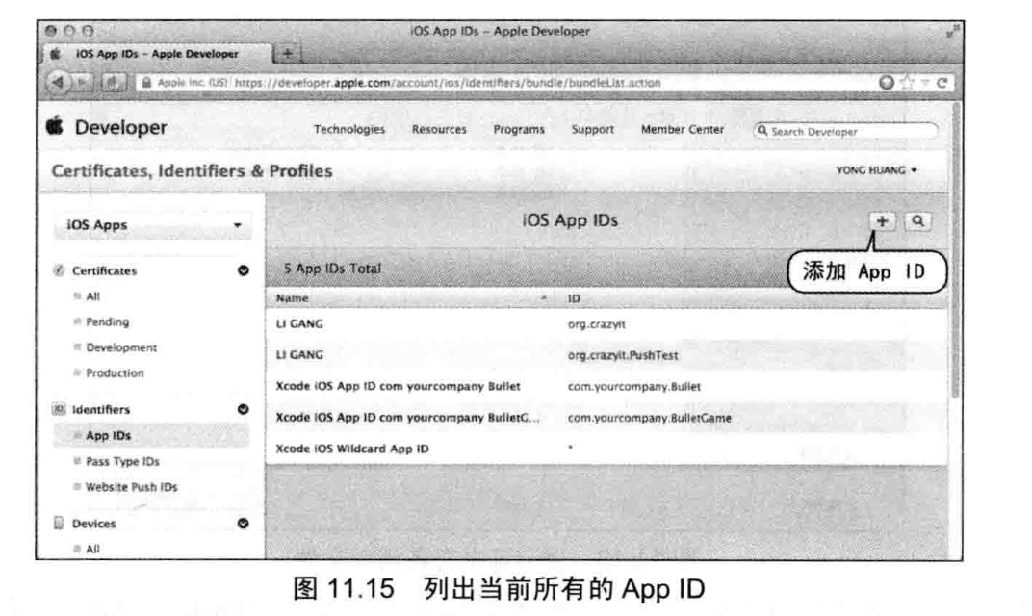Open Support menu

point(592,130)
